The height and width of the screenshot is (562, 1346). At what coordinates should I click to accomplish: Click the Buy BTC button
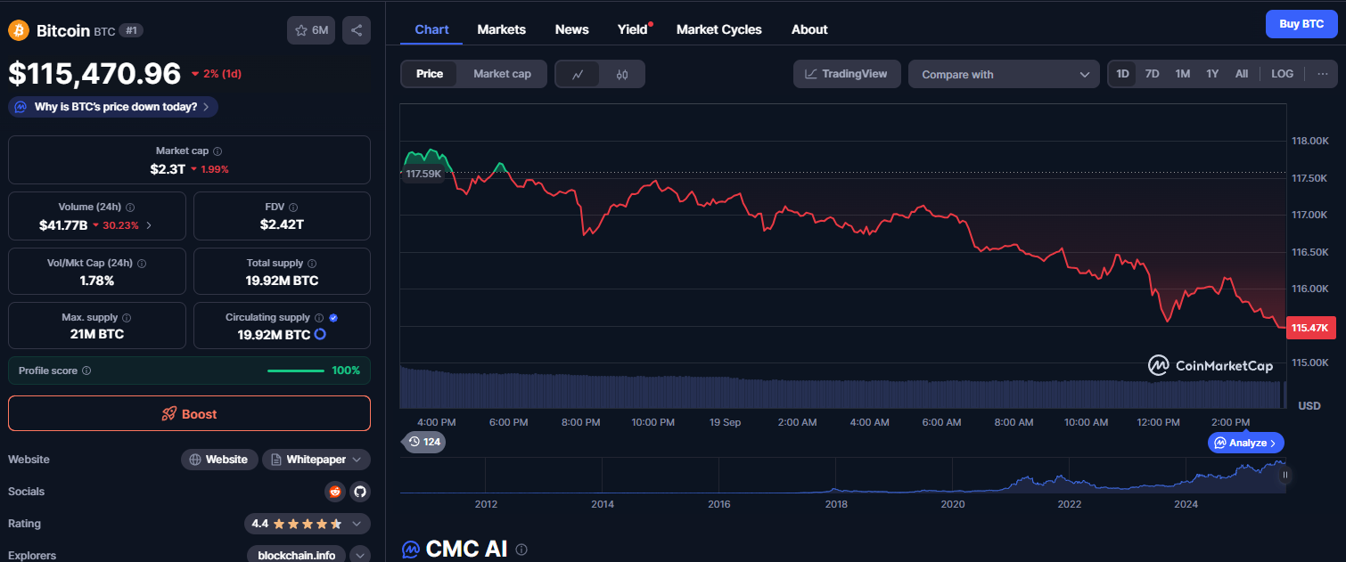click(x=1301, y=24)
